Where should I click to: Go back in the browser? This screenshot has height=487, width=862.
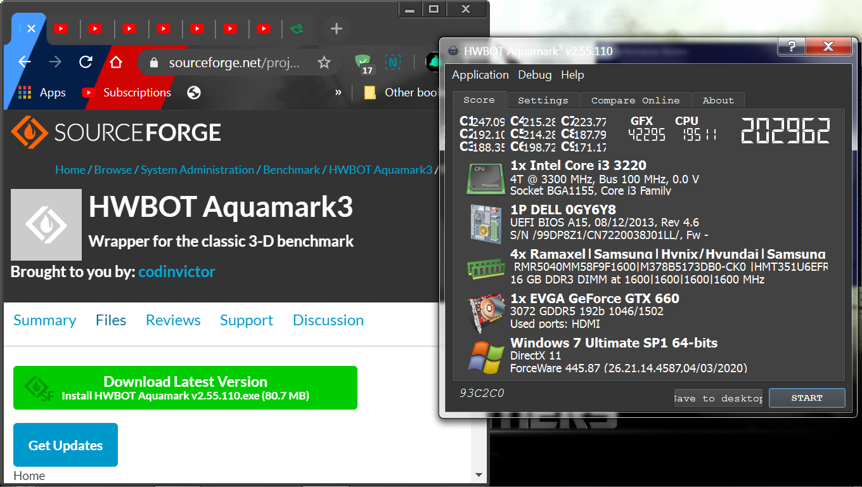pos(25,62)
